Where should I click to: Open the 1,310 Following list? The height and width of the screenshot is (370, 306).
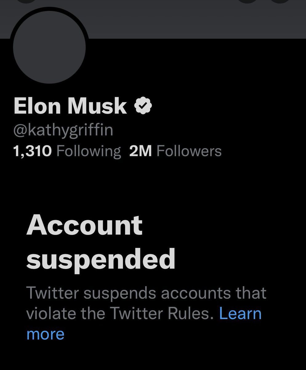coord(66,150)
